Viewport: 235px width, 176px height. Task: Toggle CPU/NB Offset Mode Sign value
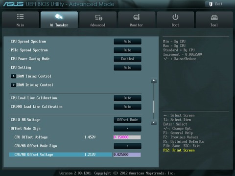(x=127, y=146)
